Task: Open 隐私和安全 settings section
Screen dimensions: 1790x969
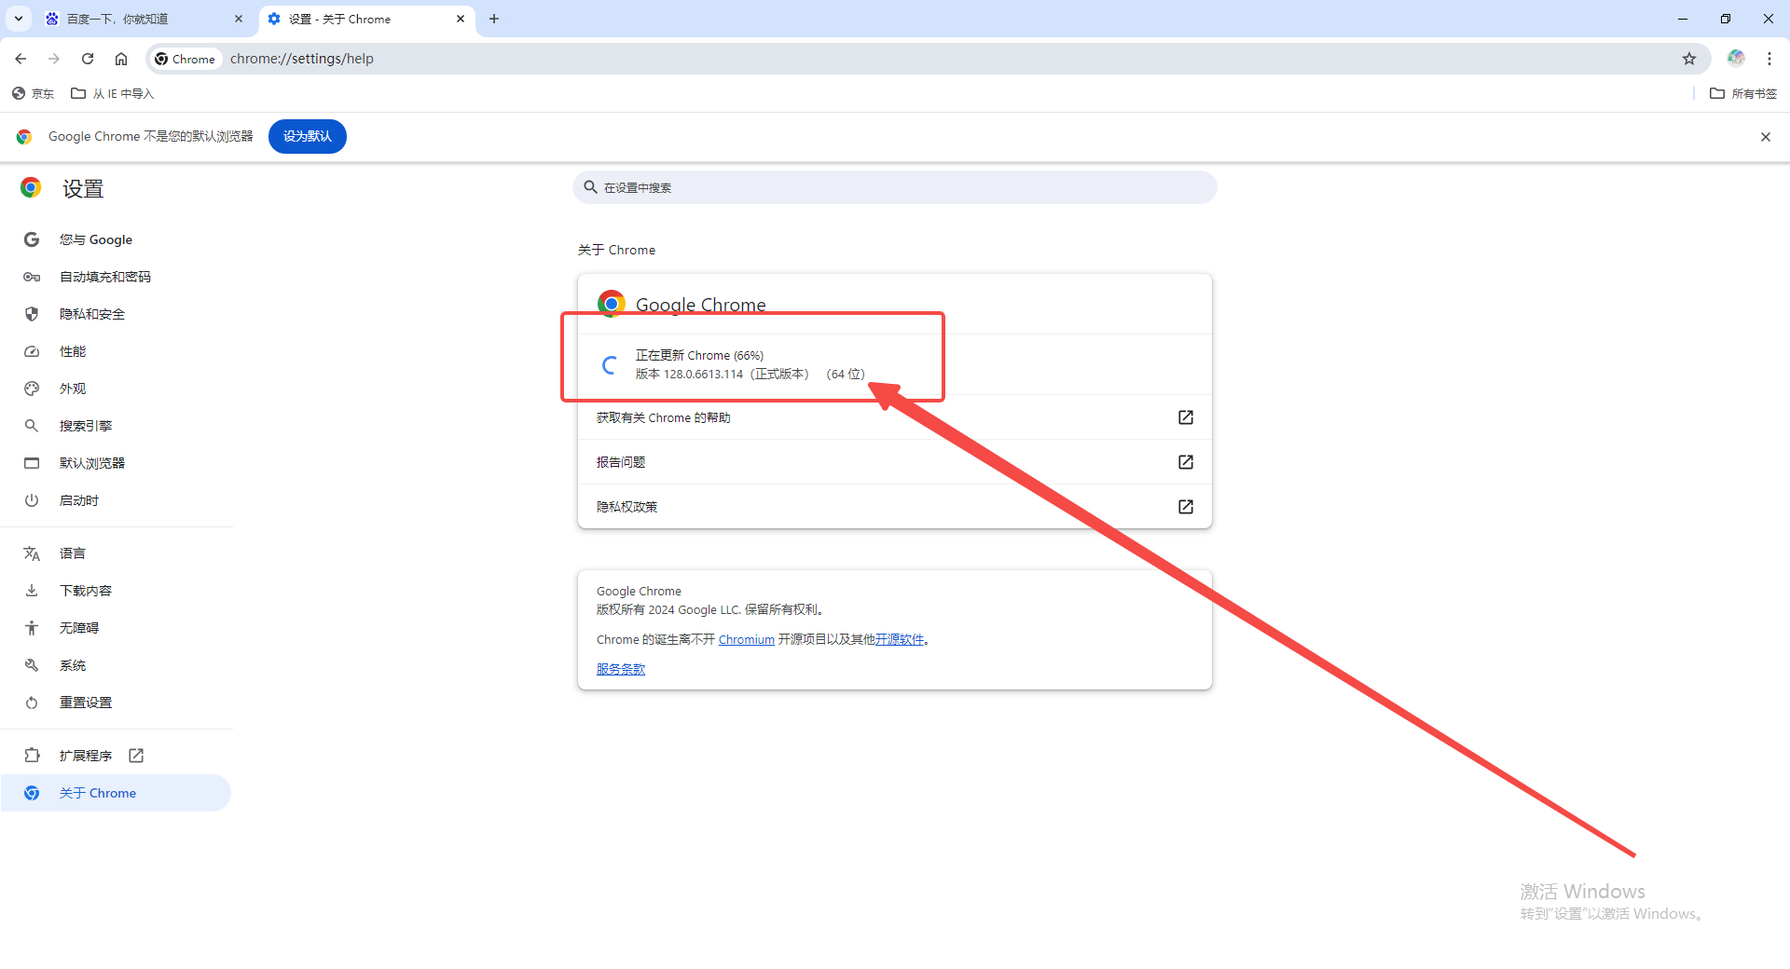Action: pyautogui.click(x=117, y=314)
